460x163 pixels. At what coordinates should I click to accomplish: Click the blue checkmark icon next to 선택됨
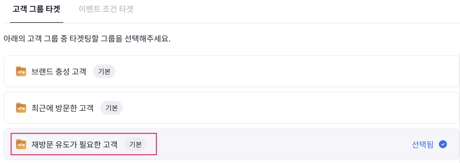coord(443,144)
